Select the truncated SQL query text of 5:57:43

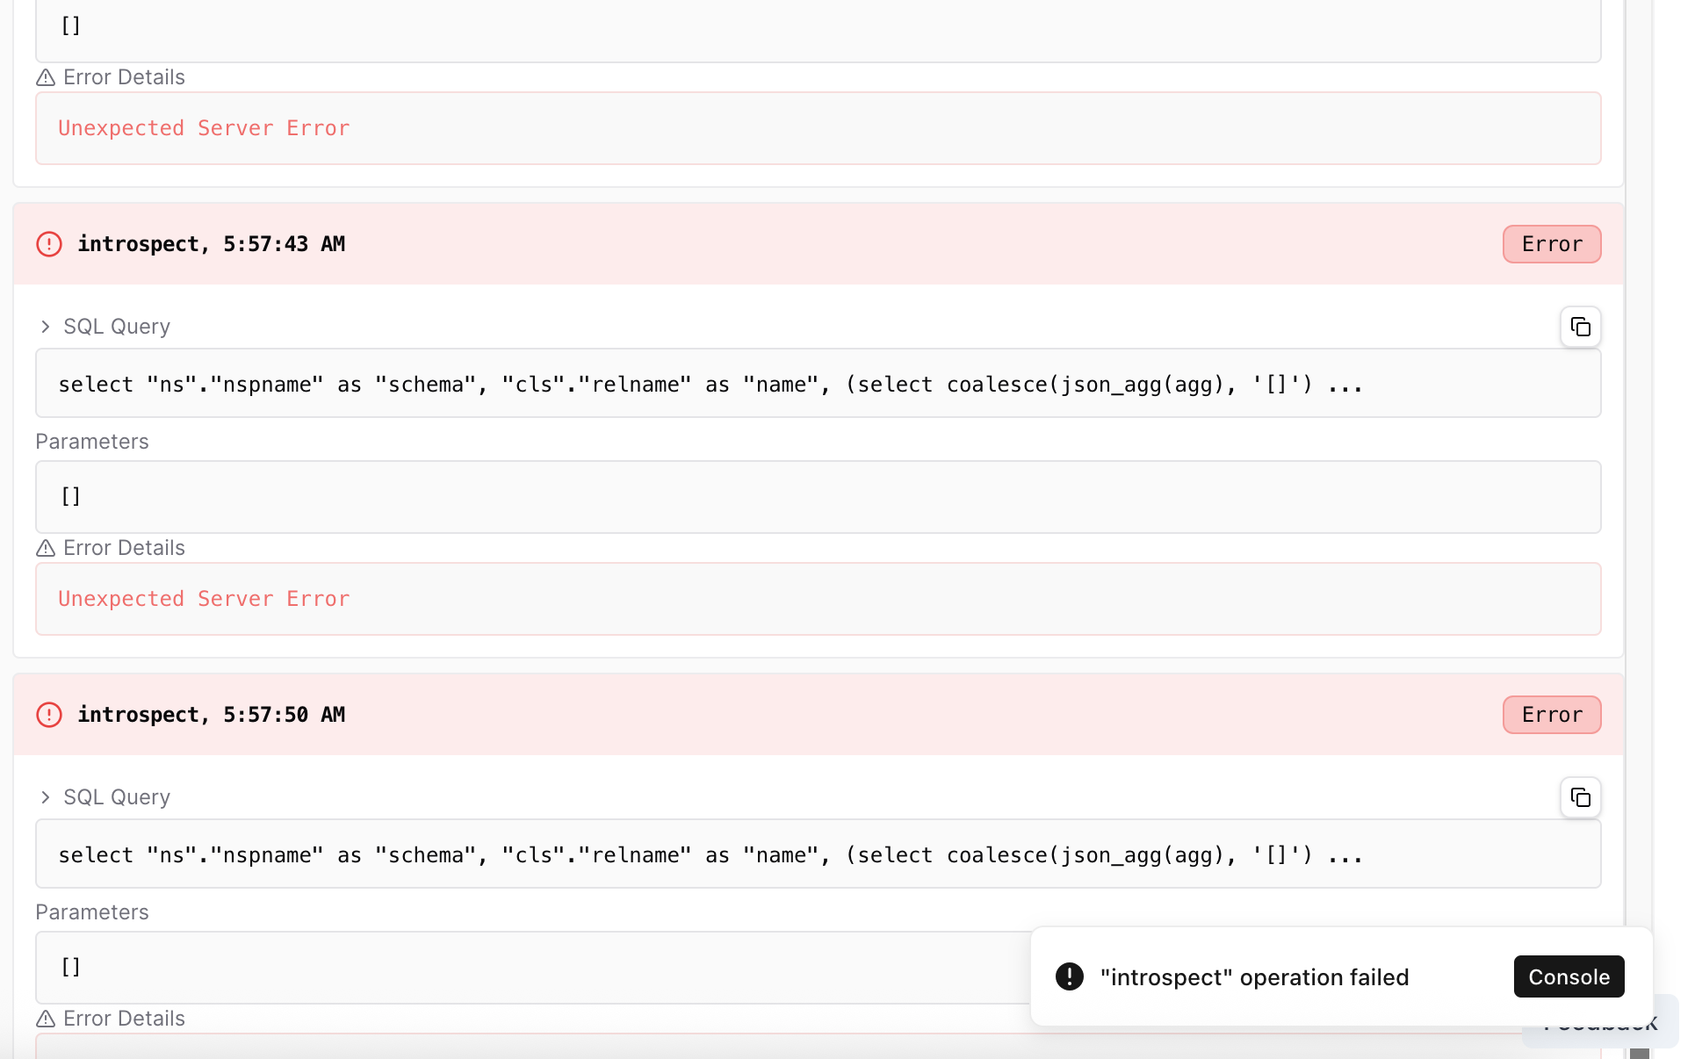710,384
